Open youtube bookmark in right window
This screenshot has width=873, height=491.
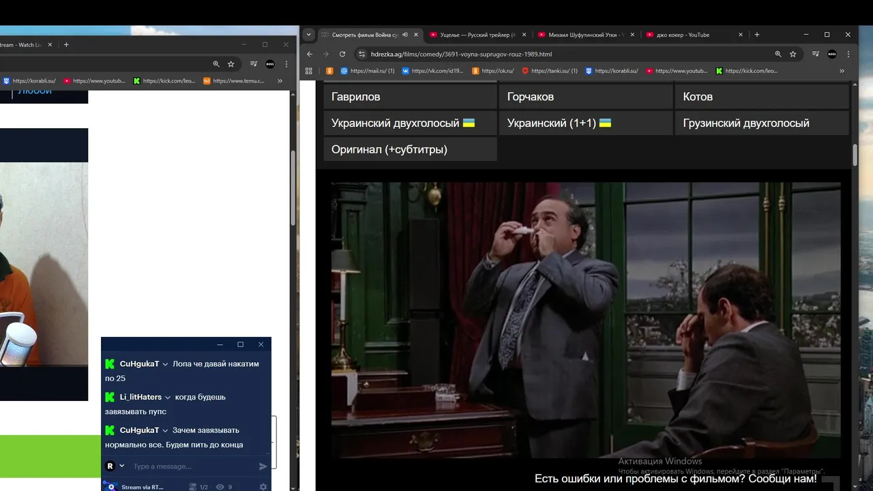click(677, 70)
